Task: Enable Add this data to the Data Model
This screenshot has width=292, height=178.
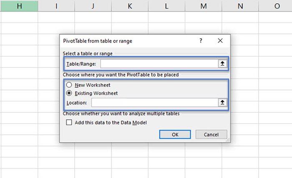Action: coord(69,122)
